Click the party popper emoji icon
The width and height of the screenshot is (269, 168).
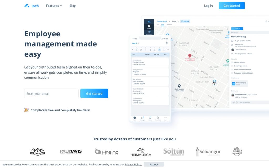pyautogui.click(x=27, y=110)
